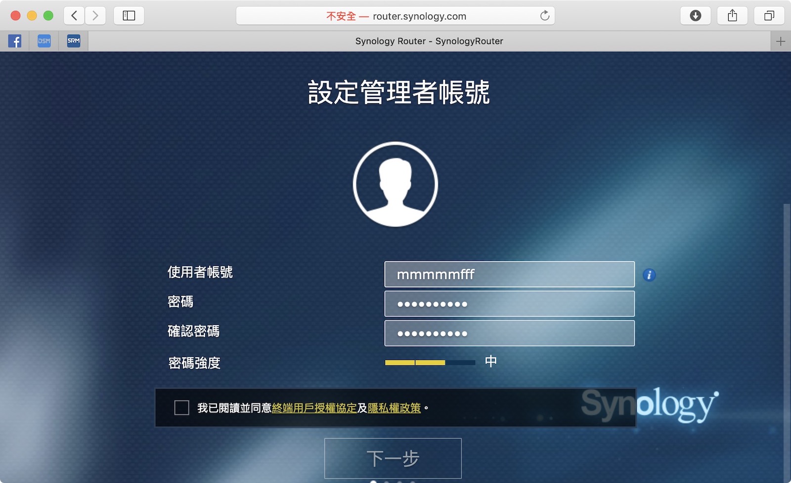This screenshot has width=791, height=483.
Task: Select the Synology Router - SynologyRouter tab
Action: 429,41
